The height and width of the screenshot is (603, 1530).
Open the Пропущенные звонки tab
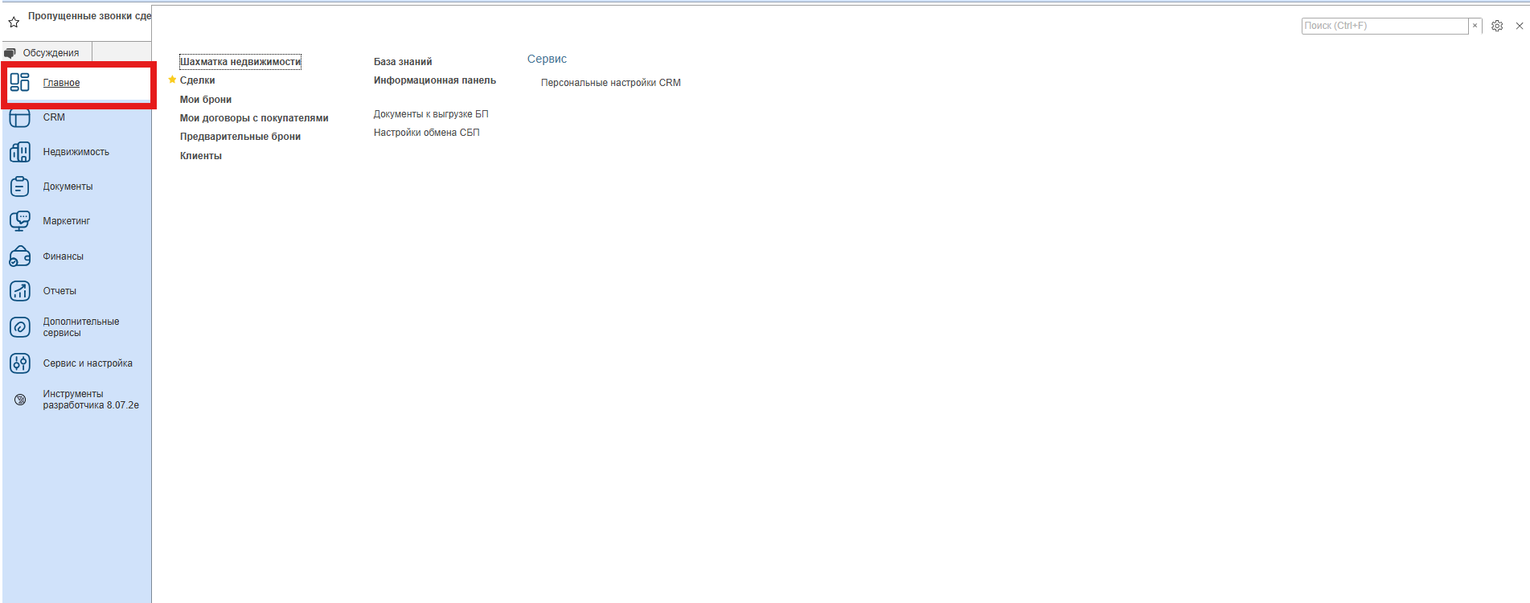click(x=88, y=16)
